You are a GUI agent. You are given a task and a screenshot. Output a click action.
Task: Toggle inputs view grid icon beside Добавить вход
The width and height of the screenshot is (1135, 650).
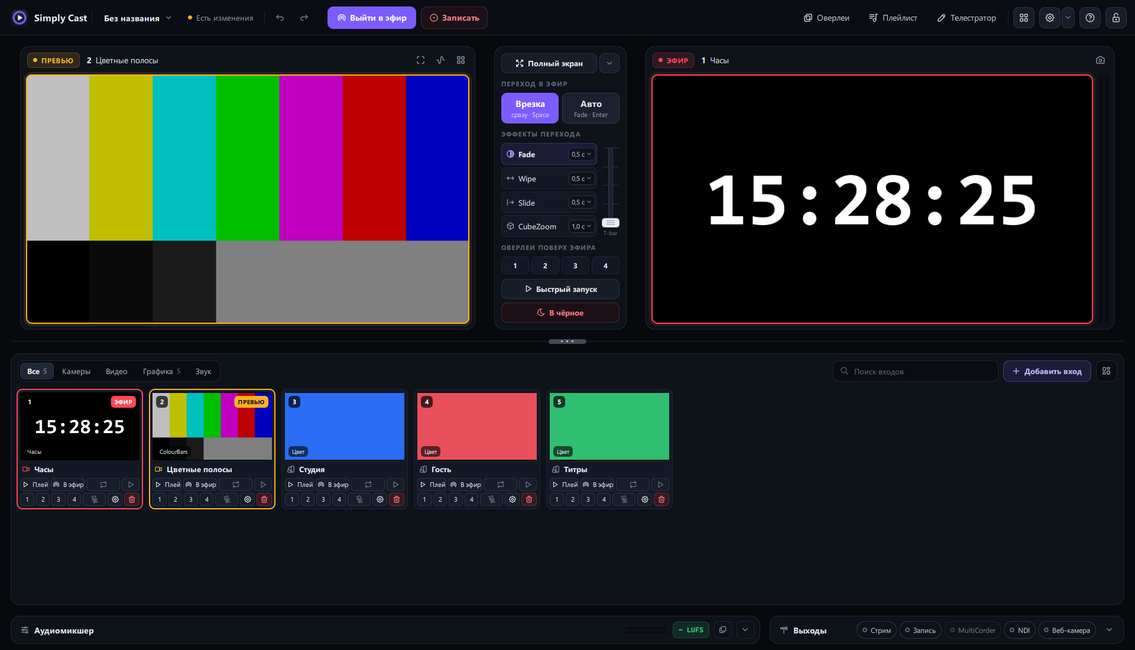tap(1107, 371)
